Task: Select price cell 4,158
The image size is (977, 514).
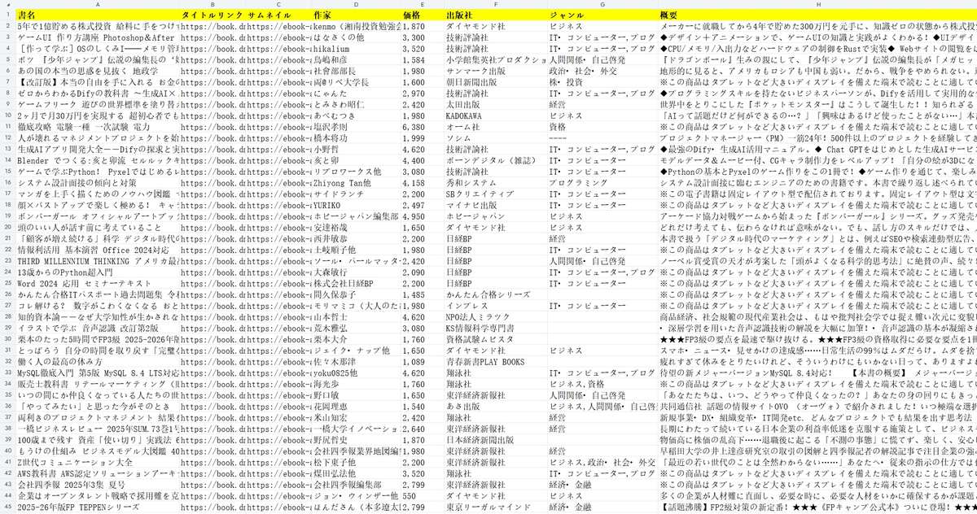Action: pos(423,184)
